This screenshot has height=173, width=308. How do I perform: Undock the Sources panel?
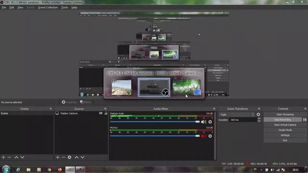(105, 109)
